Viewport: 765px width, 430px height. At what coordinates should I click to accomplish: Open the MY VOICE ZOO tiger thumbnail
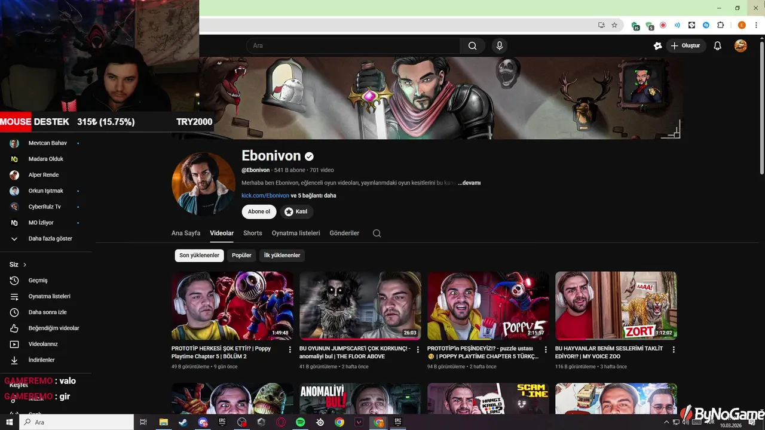[x=616, y=306]
